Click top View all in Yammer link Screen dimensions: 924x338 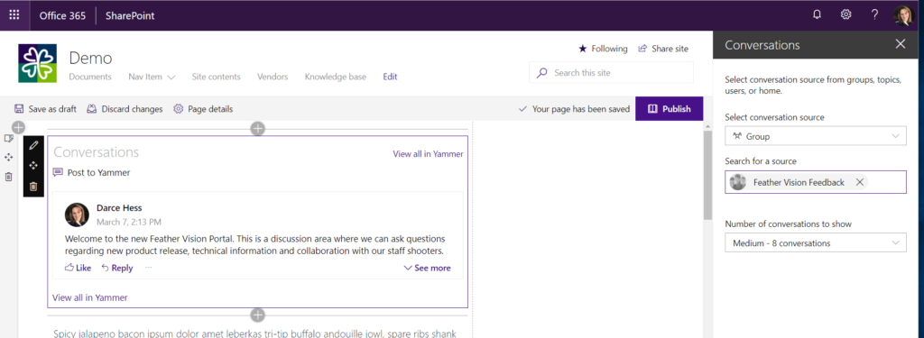[428, 154]
